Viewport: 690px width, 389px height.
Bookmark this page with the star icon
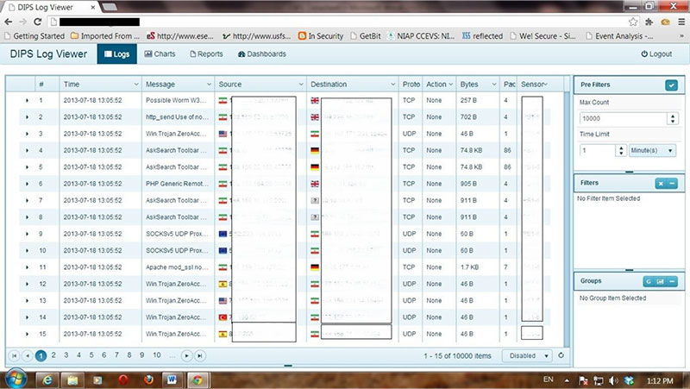tap(633, 22)
